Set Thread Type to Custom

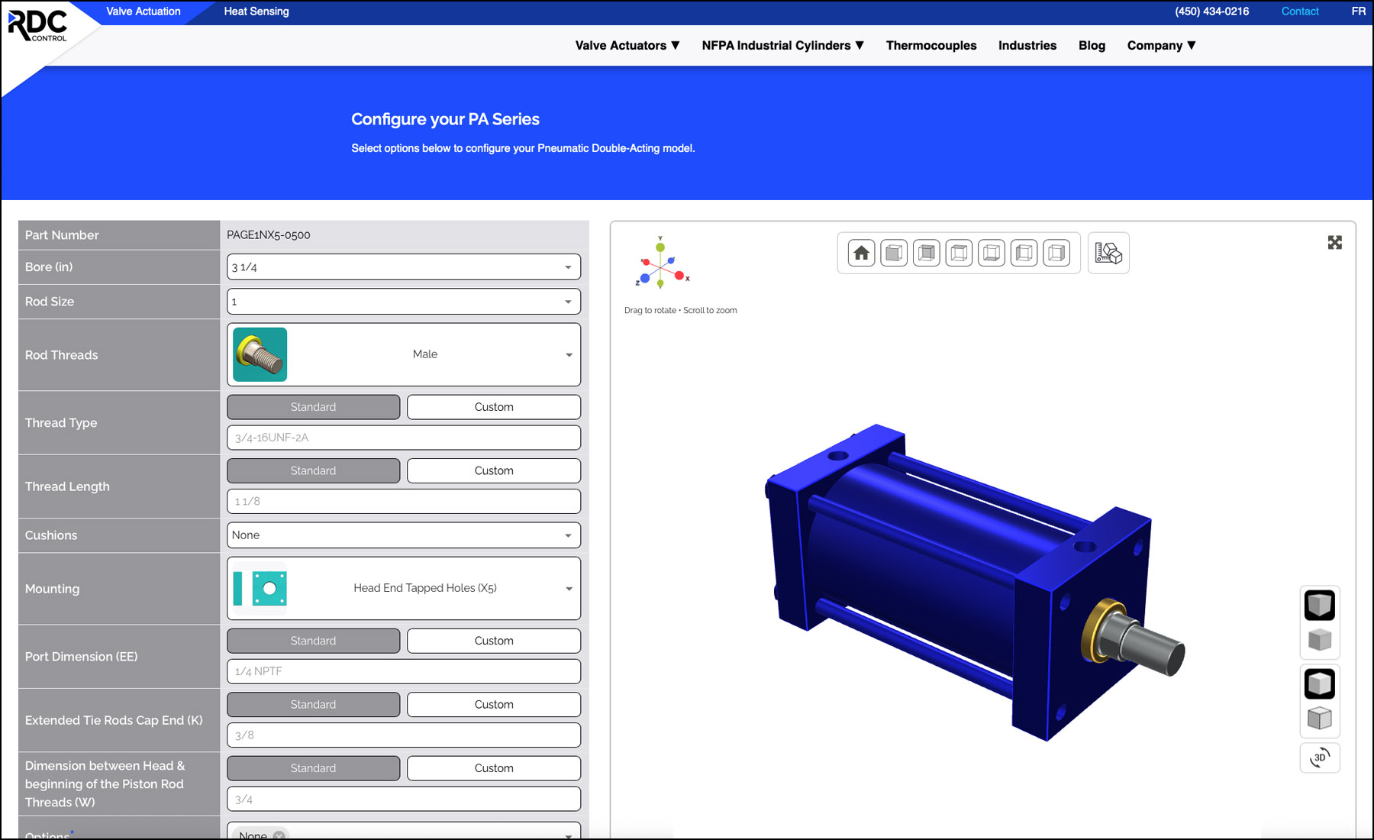(494, 407)
